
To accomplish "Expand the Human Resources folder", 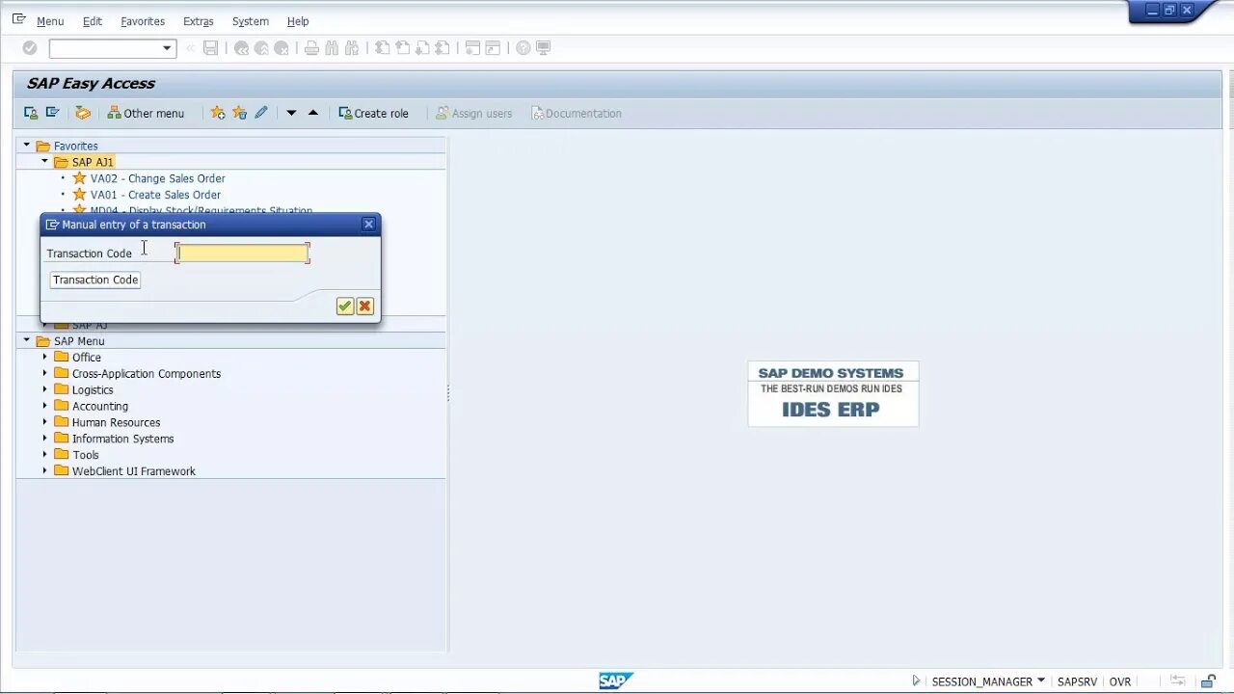I will pos(44,422).
